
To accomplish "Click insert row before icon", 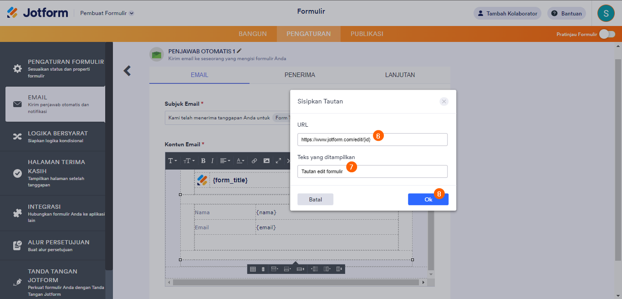I will [275, 269].
